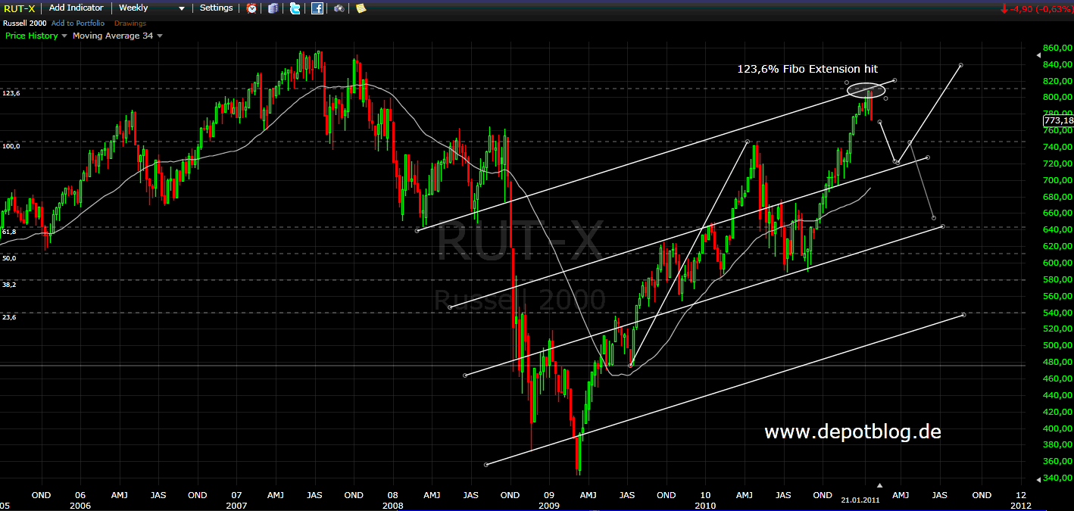The image size is (1074, 511).
Task: Open the Add Indicator menu
Action: click(76, 8)
